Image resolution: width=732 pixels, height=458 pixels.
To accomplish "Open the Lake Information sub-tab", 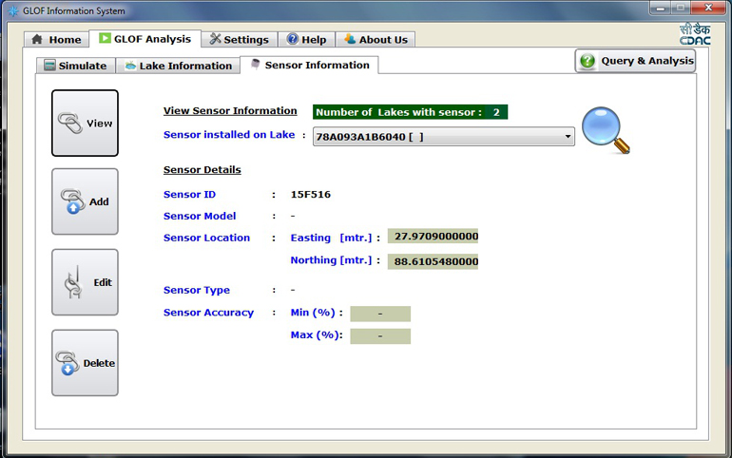I will click(x=177, y=66).
